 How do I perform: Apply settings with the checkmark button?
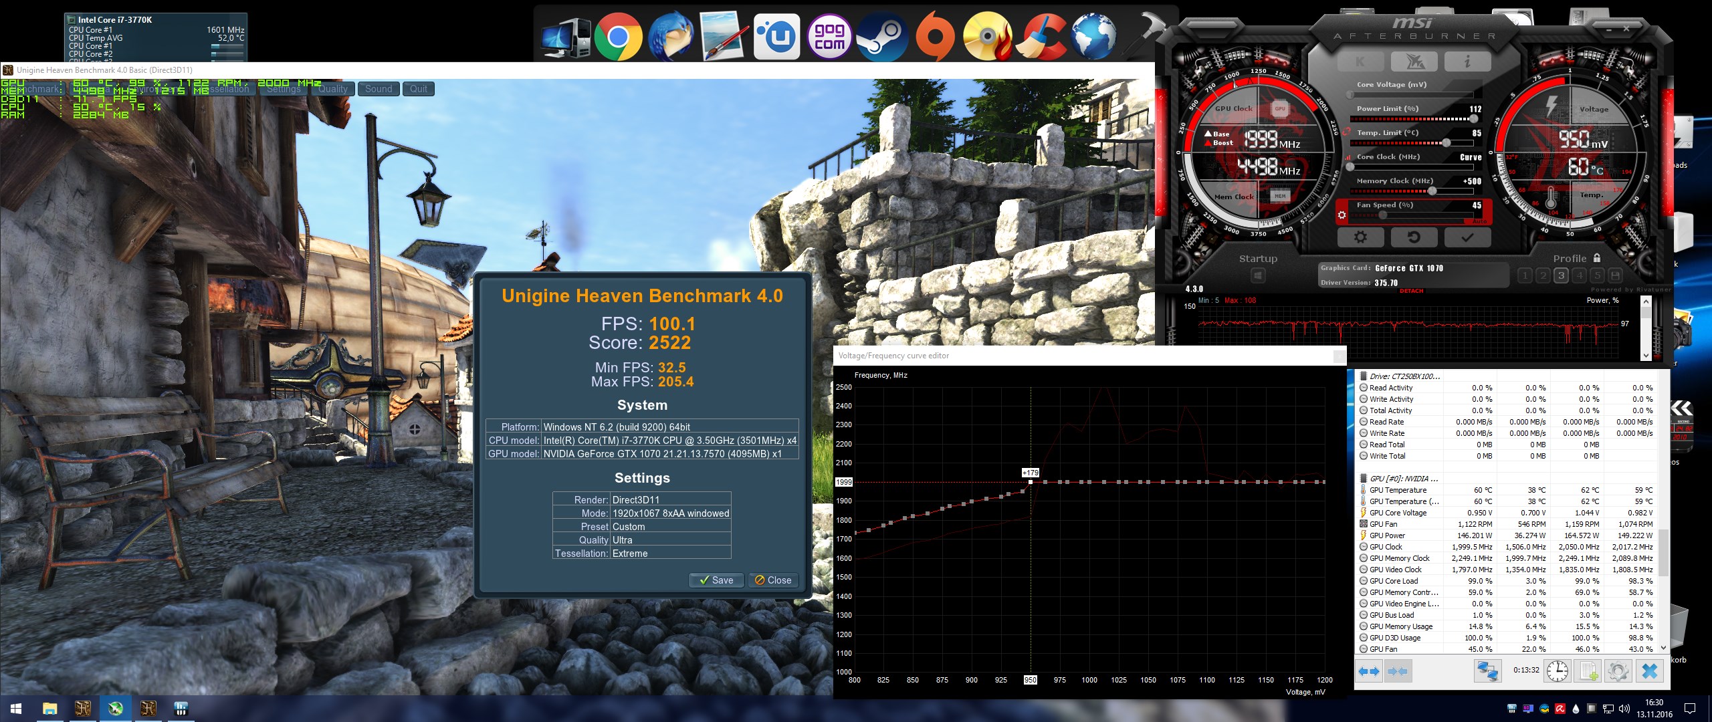pyautogui.click(x=1467, y=237)
